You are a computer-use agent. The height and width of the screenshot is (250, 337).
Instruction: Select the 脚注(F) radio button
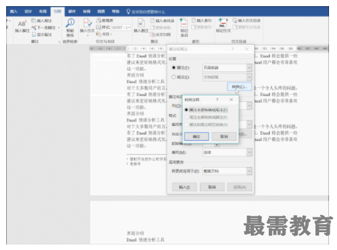pos(173,68)
